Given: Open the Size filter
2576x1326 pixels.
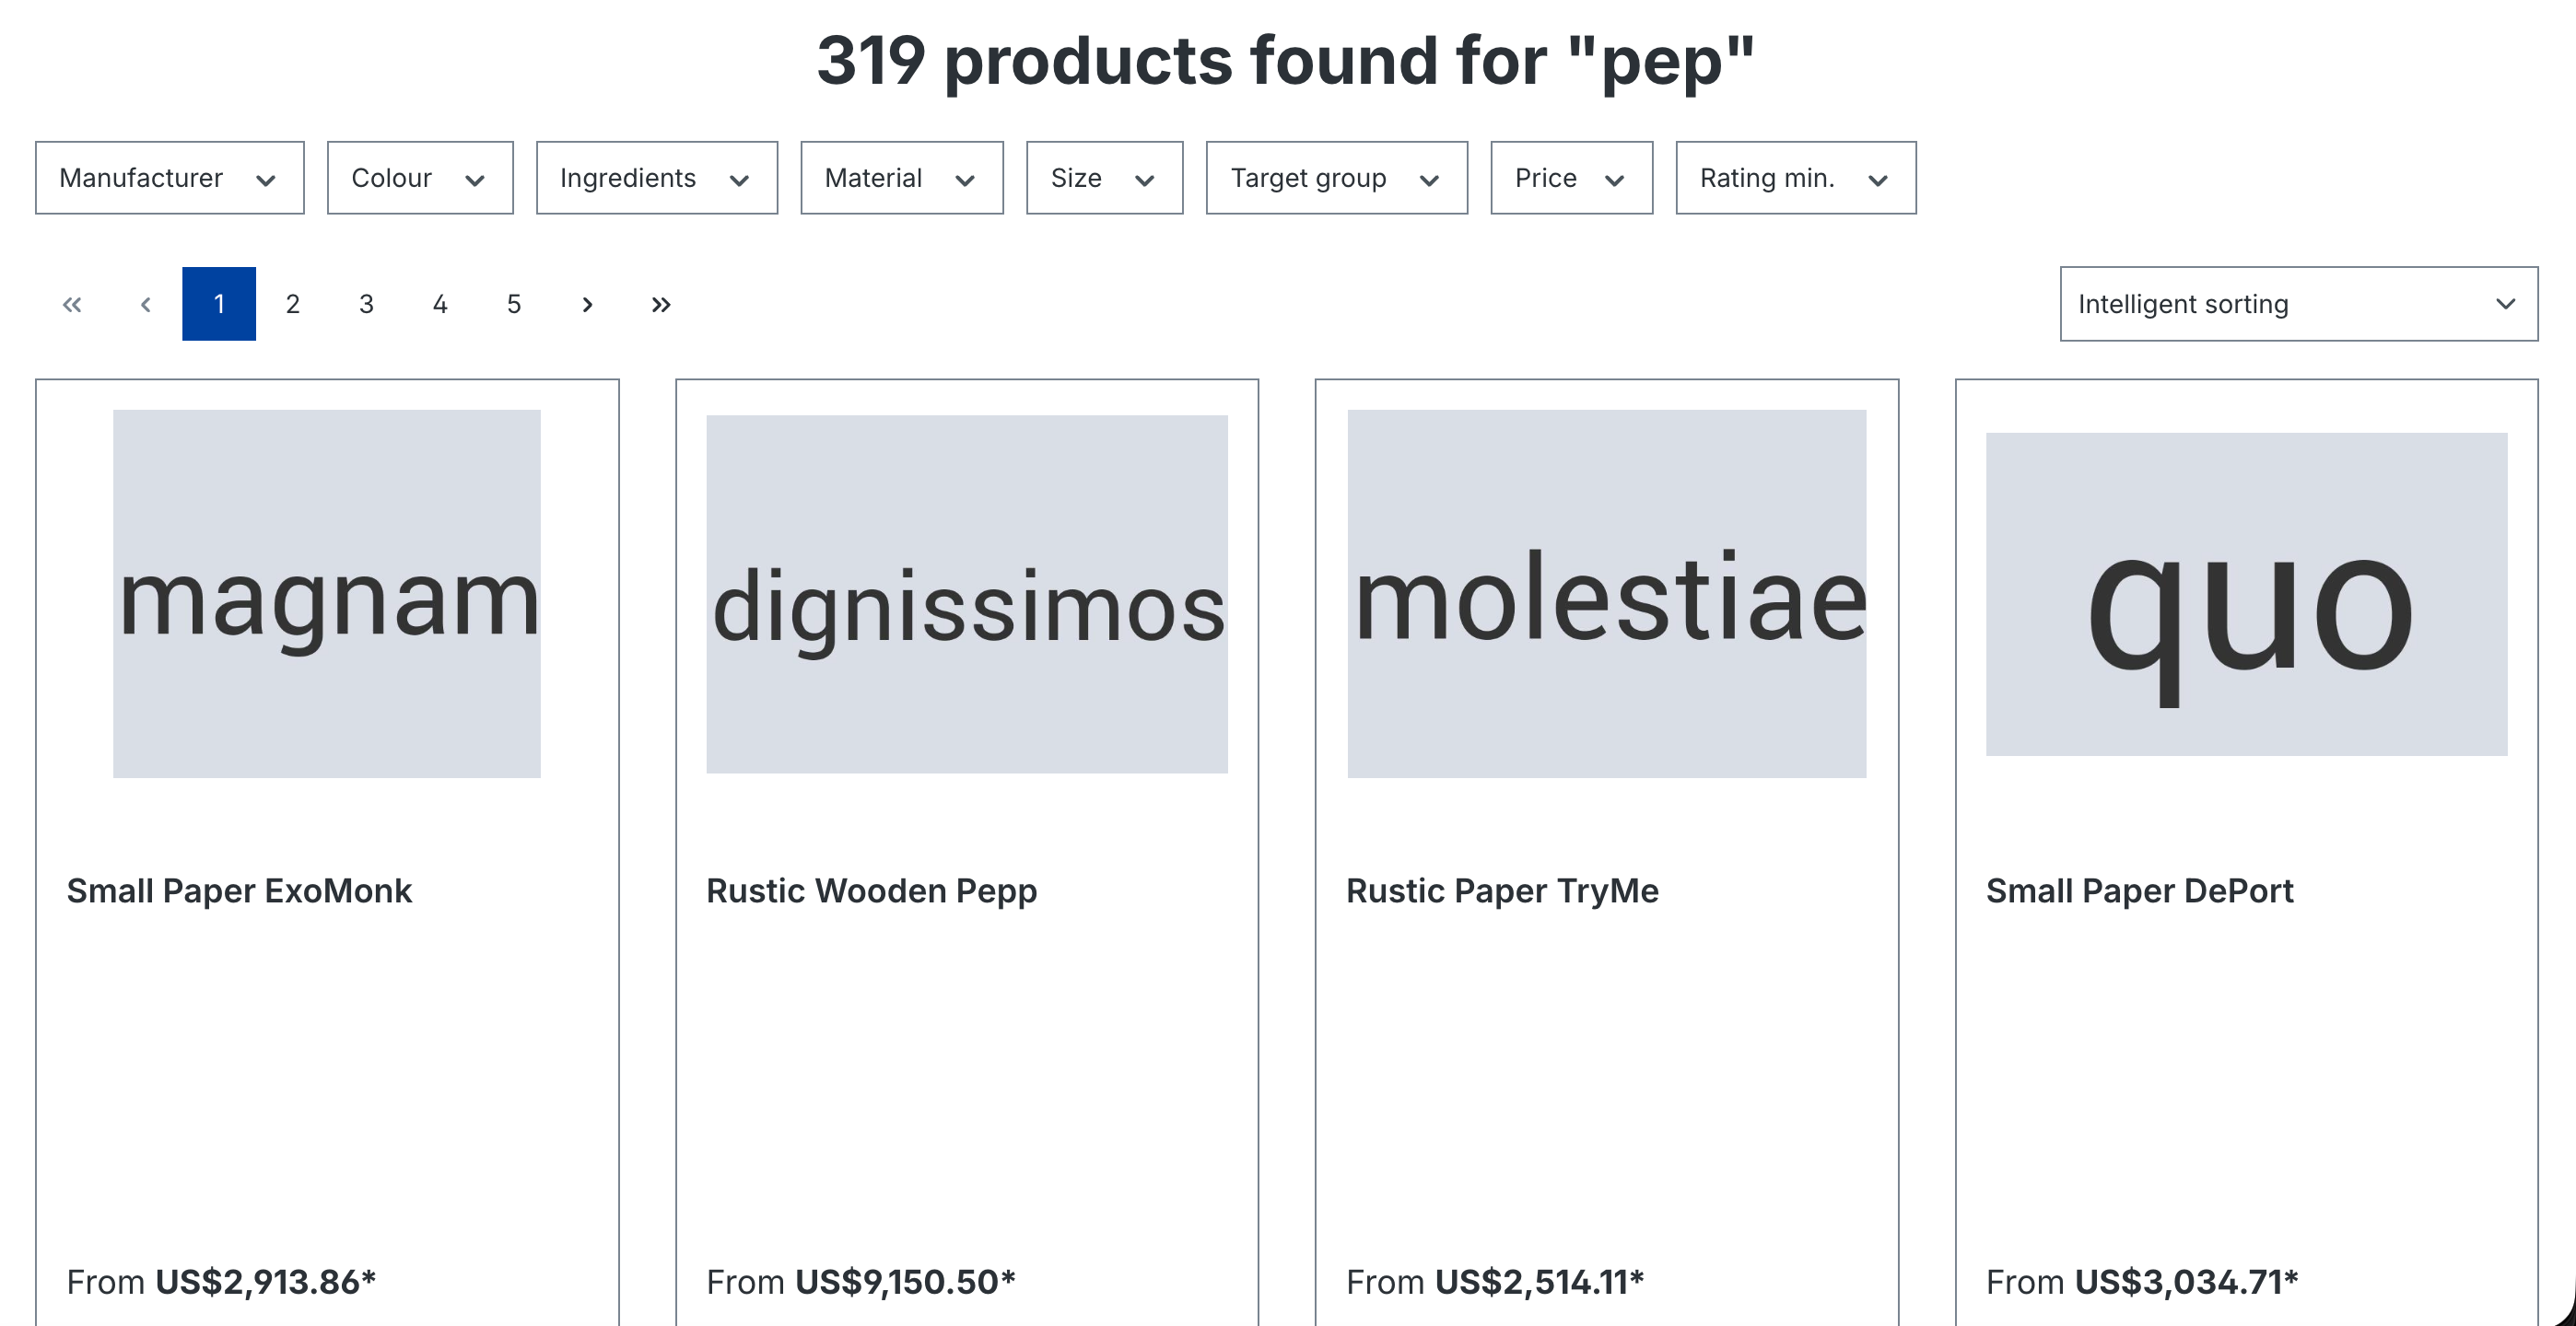Looking at the screenshot, I should 1104,178.
